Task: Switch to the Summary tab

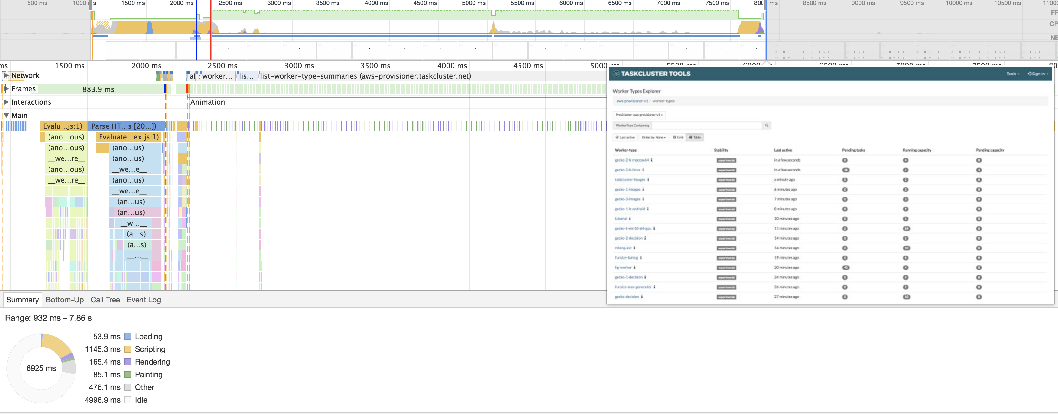Action: [x=22, y=300]
